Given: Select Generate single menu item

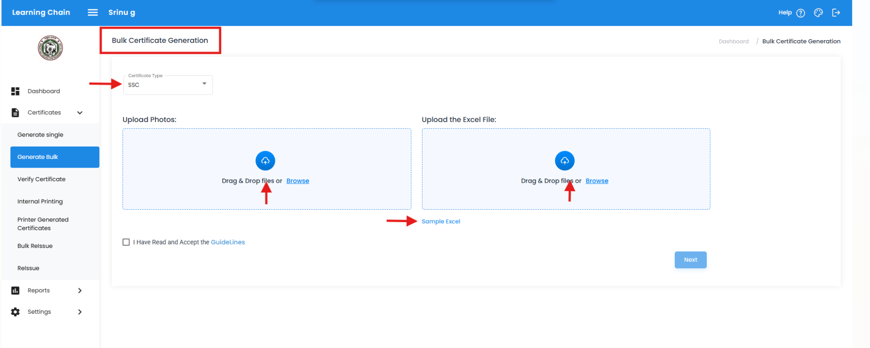Looking at the screenshot, I should pos(40,135).
